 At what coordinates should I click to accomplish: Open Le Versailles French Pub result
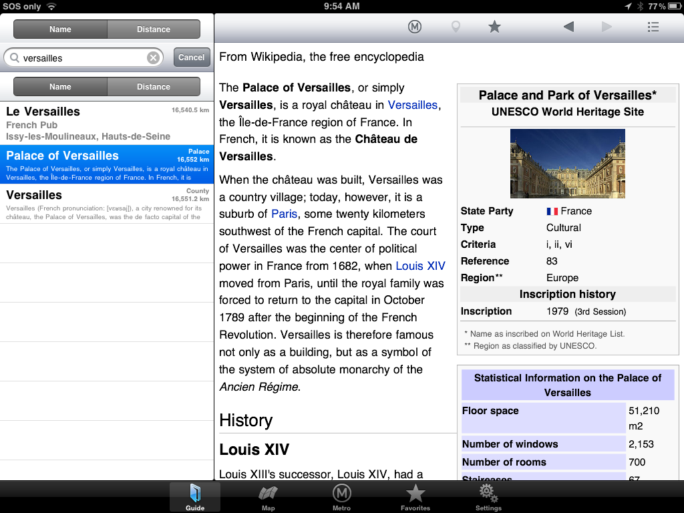coord(107,123)
